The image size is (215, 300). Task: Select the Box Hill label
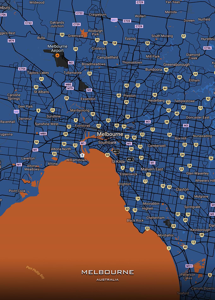(x=181, y=138)
